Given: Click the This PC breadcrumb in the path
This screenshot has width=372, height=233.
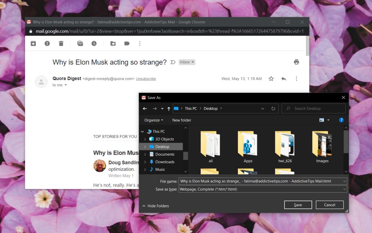Looking at the screenshot, I should [191, 109].
